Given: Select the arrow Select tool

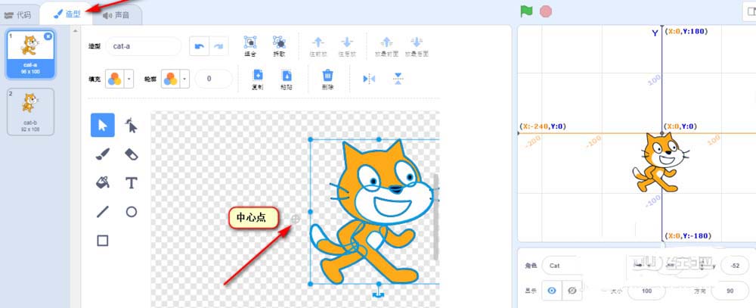Looking at the screenshot, I should pyautogui.click(x=103, y=126).
